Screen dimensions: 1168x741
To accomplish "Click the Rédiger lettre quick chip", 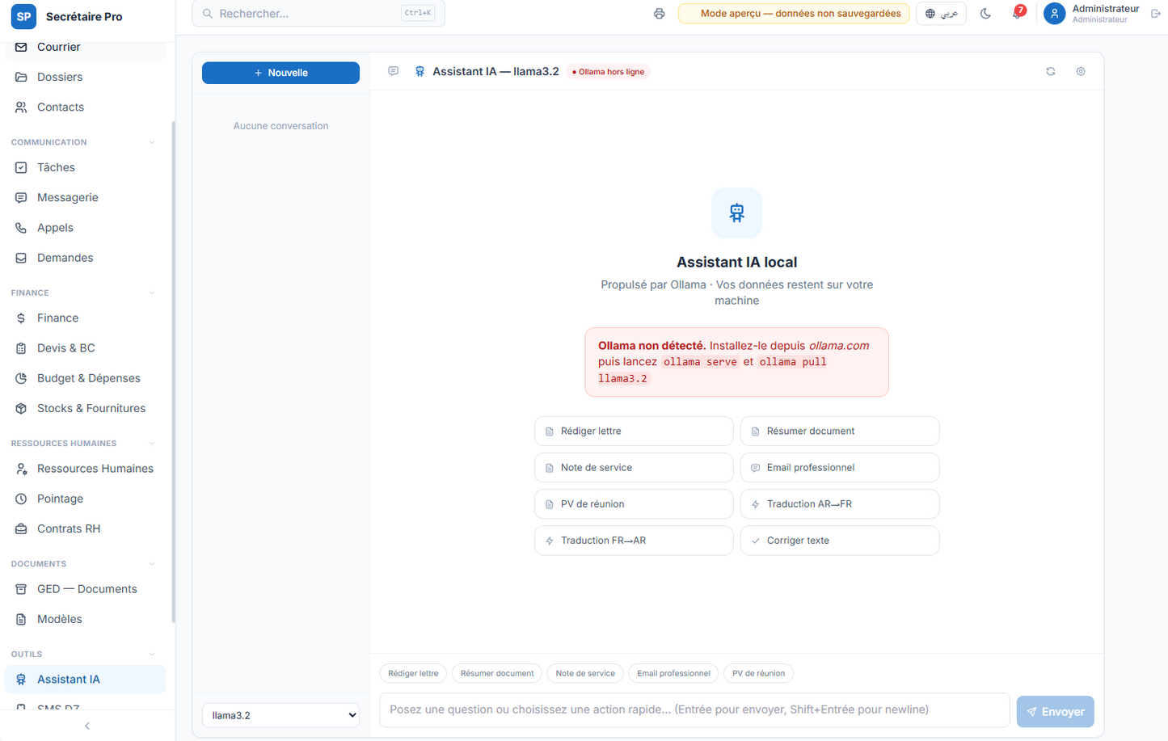I will [x=413, y=673].
